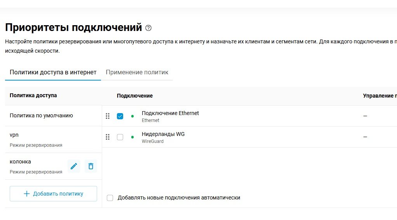The image size is (397, 220).
Task: Click the plus icon in Добавить политику
Action: (26, 194)
